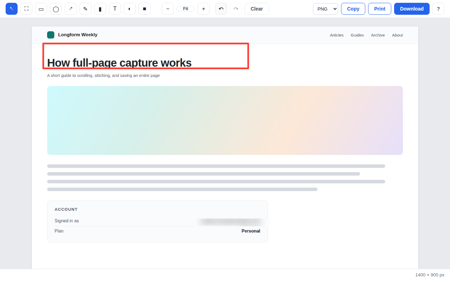Click the half-circle tool icon
Viewport: 450px width, 281px height.
click(130, 9)
